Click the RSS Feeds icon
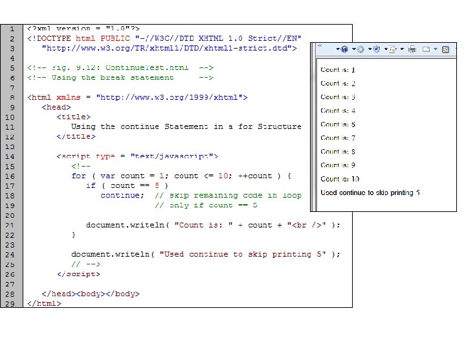Viewport: 466px width, 350px height. [445, 49]
